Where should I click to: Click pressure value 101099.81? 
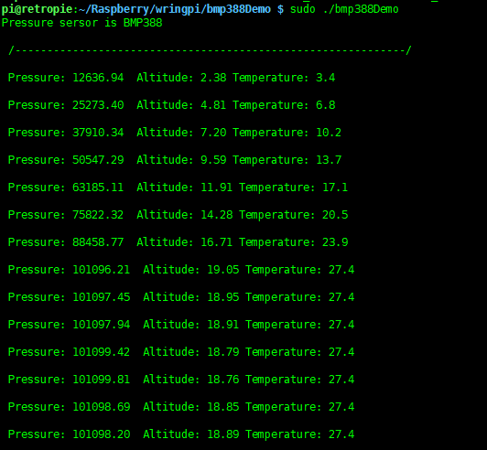point(102,380)
